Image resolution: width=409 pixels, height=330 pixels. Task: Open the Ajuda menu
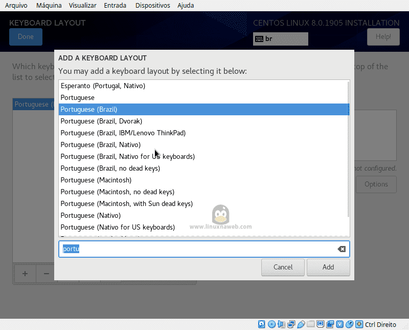click(186, 6)
